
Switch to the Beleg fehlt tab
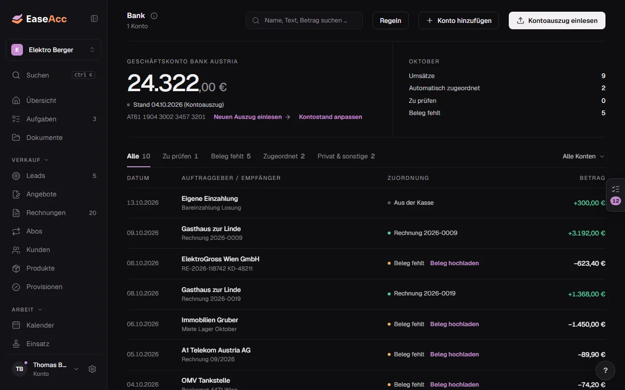pyautogui.click(x=231, y=156)
